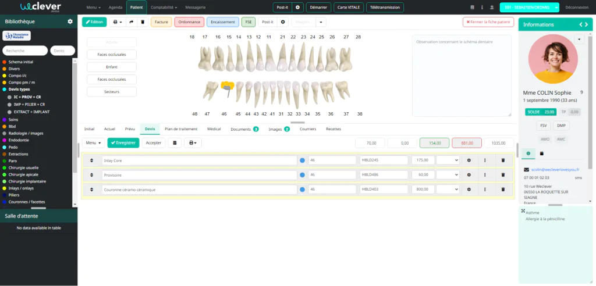
Task: Open settings gear for Inlay Core row
Action: (469, 160)
